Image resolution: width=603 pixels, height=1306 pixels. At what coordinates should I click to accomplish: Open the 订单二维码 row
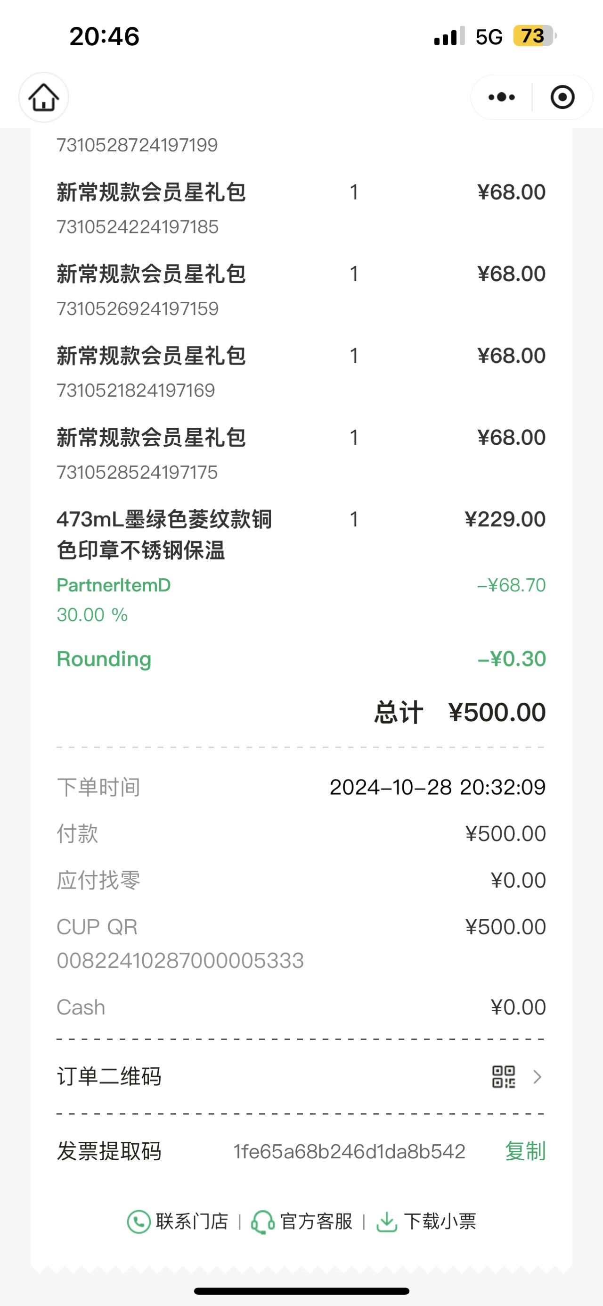tap(301, 1076)
